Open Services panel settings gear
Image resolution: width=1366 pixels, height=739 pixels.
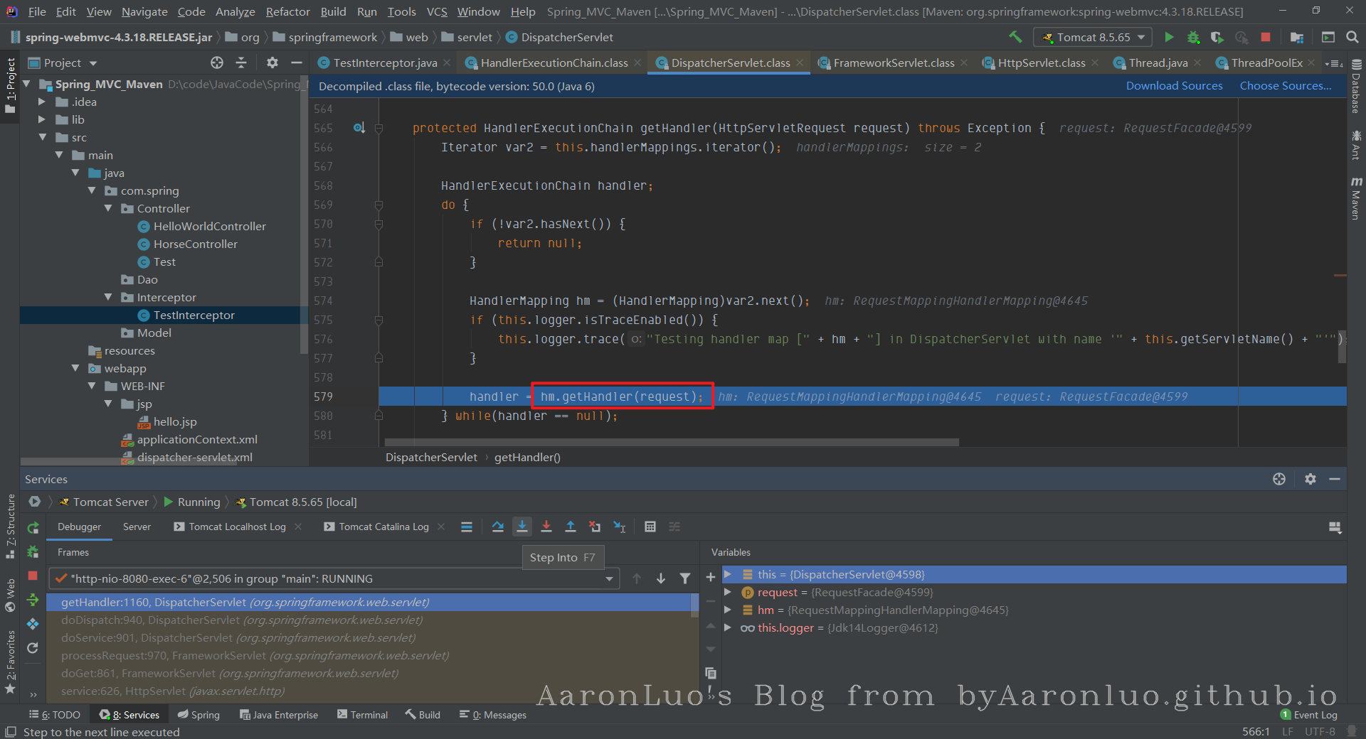(x=1311, y=479)
